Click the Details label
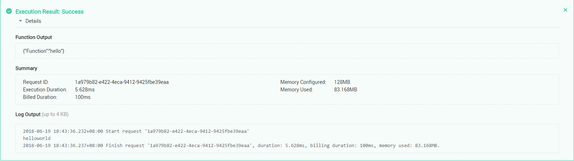 33,21
